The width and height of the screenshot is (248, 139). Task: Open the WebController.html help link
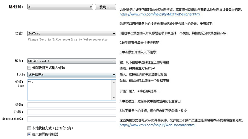[157, 125]
